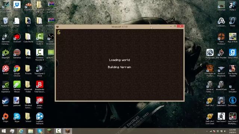Launch Adobe Creative Cloud shortcut

[x=40, y=103]
